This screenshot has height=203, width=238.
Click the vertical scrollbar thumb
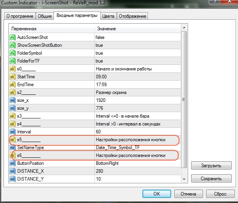tap(184, 100)
